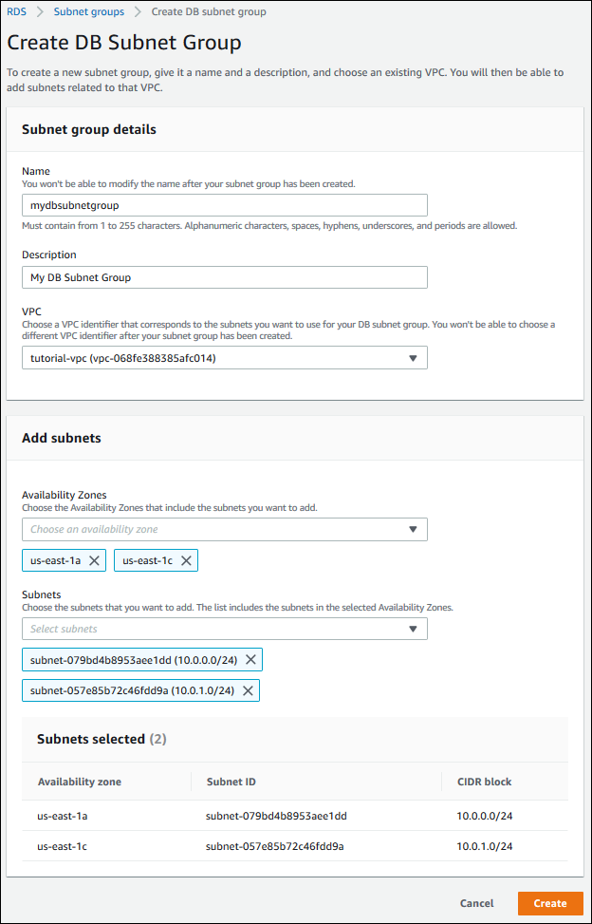The height and width of the screenshot is (924, 592).
Task: Open the VPC dropdown arrow
Action: (413, 358)
